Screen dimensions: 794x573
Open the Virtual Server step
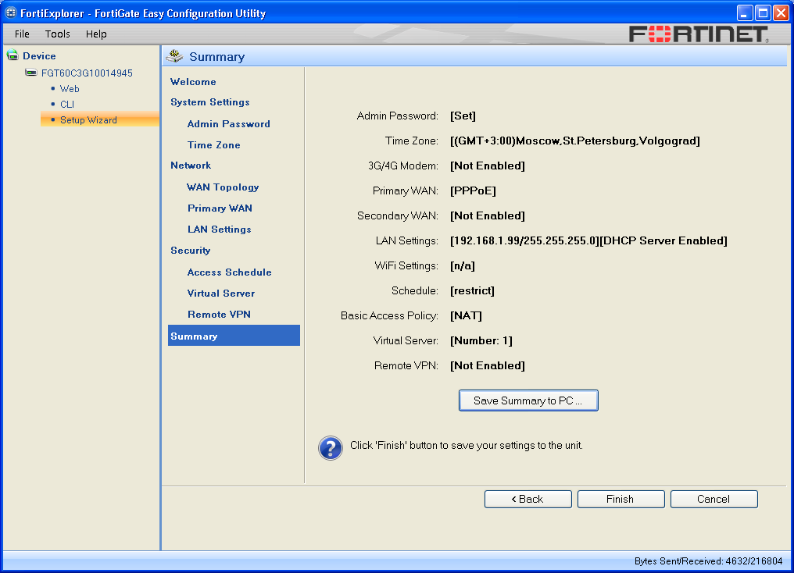point(221,294)
